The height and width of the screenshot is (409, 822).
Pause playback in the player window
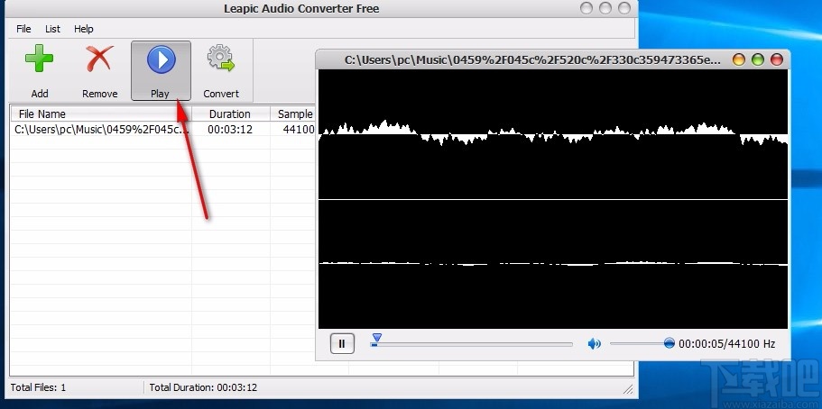[x=342, y=343]
